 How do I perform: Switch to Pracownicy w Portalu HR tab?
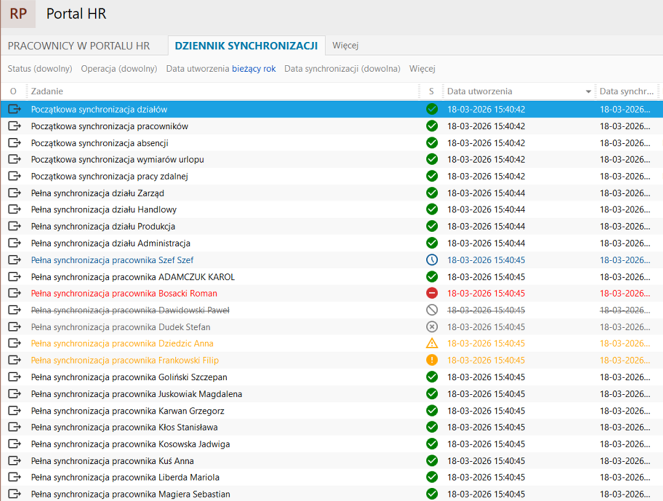[x=79, y=46]
